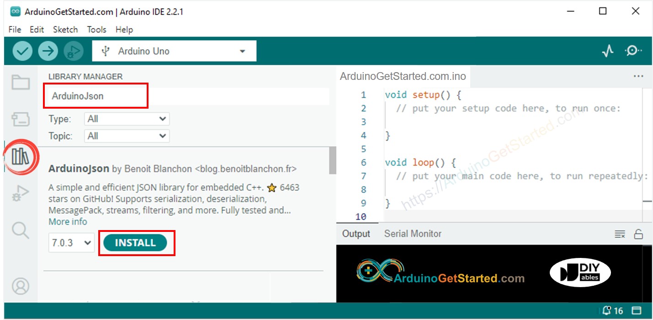This screenshot has width=653, height=320.
Task: Verify the sketch with the checkmark button
Action: click(x=21, y=51)
